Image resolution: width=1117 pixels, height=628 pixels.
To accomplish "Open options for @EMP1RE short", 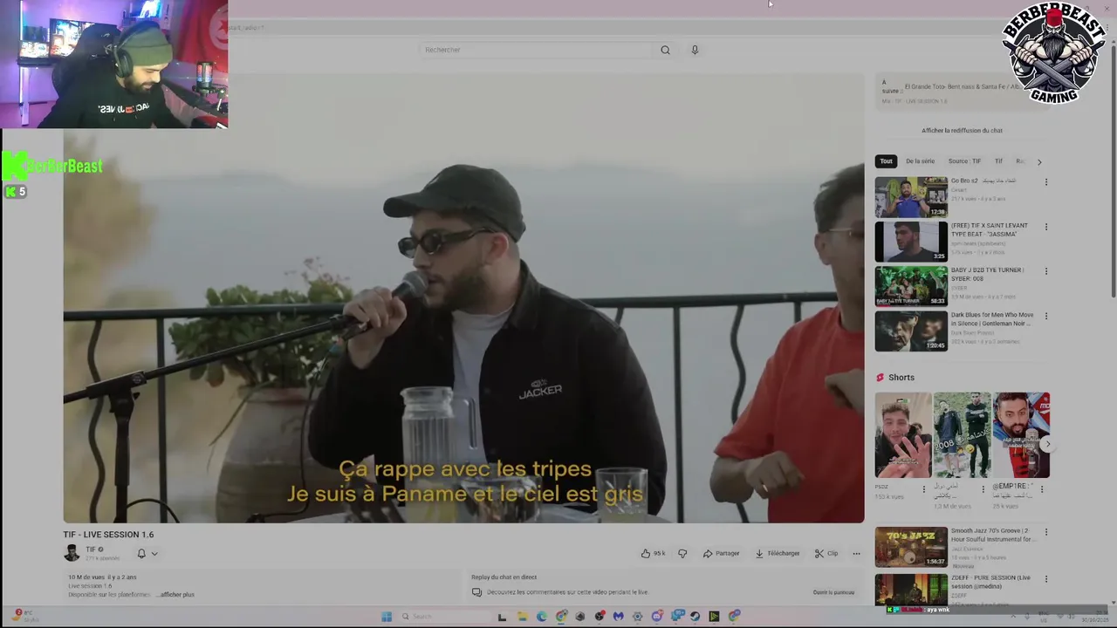I will tap(1041, 489).
